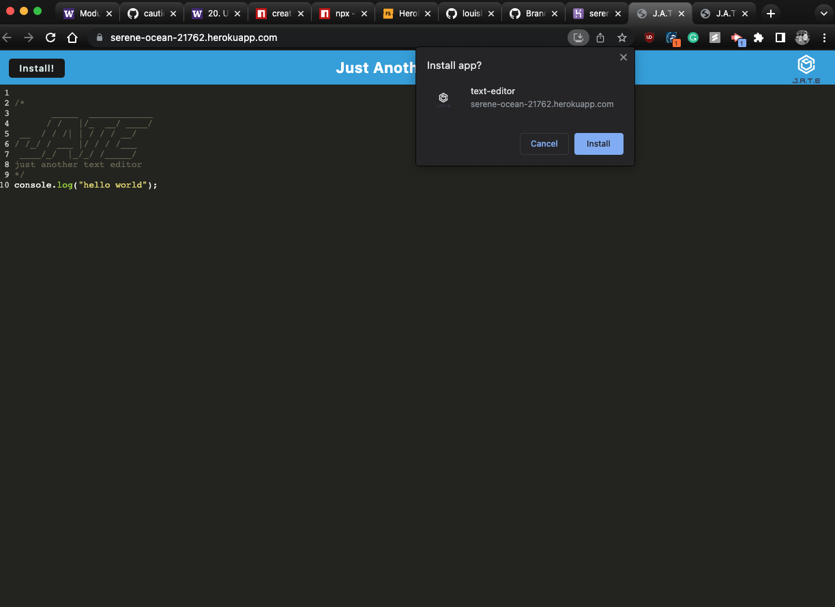
Task: Open the uBlock Origin extension
Action: [x=649, y=38]
